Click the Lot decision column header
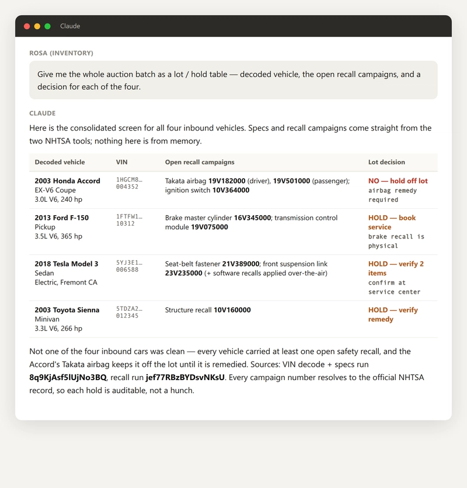The height and width of the screenshot is (488, 467). point(386,162)
